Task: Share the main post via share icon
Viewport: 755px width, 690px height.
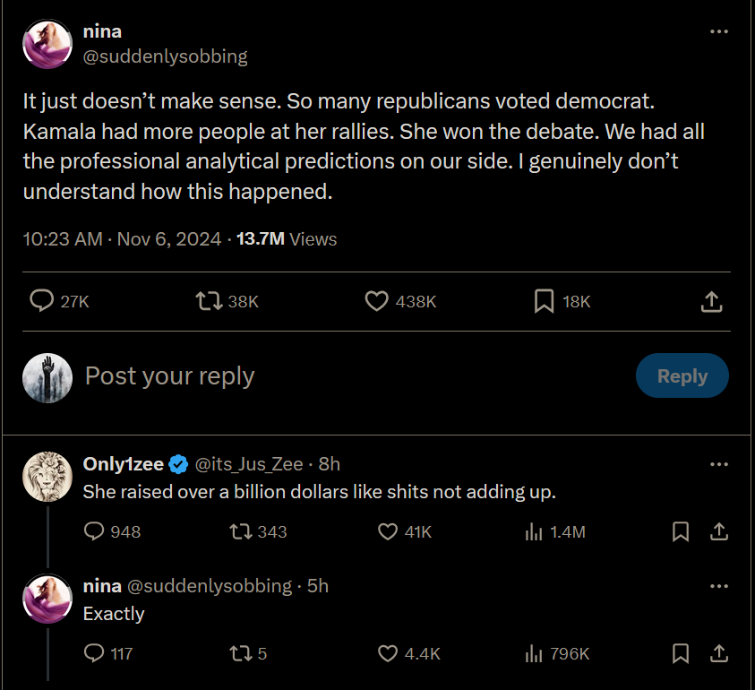Action: click(711, 301)
